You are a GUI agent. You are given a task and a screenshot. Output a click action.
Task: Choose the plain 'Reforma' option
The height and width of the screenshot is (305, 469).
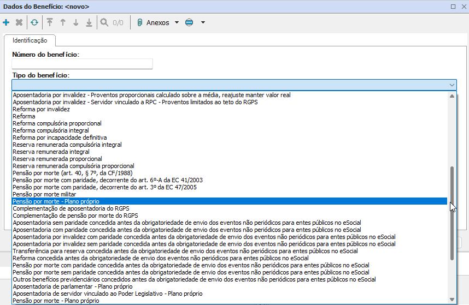[230, 116]
